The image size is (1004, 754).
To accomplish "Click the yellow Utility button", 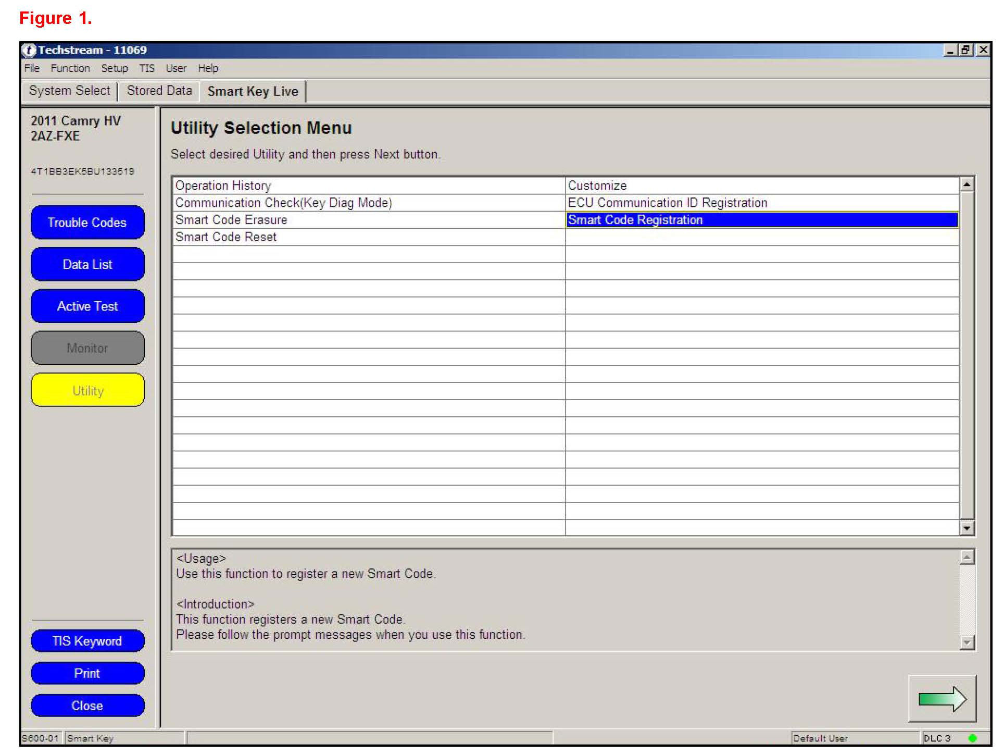I will pyautogui.click(x=87, y=390).
